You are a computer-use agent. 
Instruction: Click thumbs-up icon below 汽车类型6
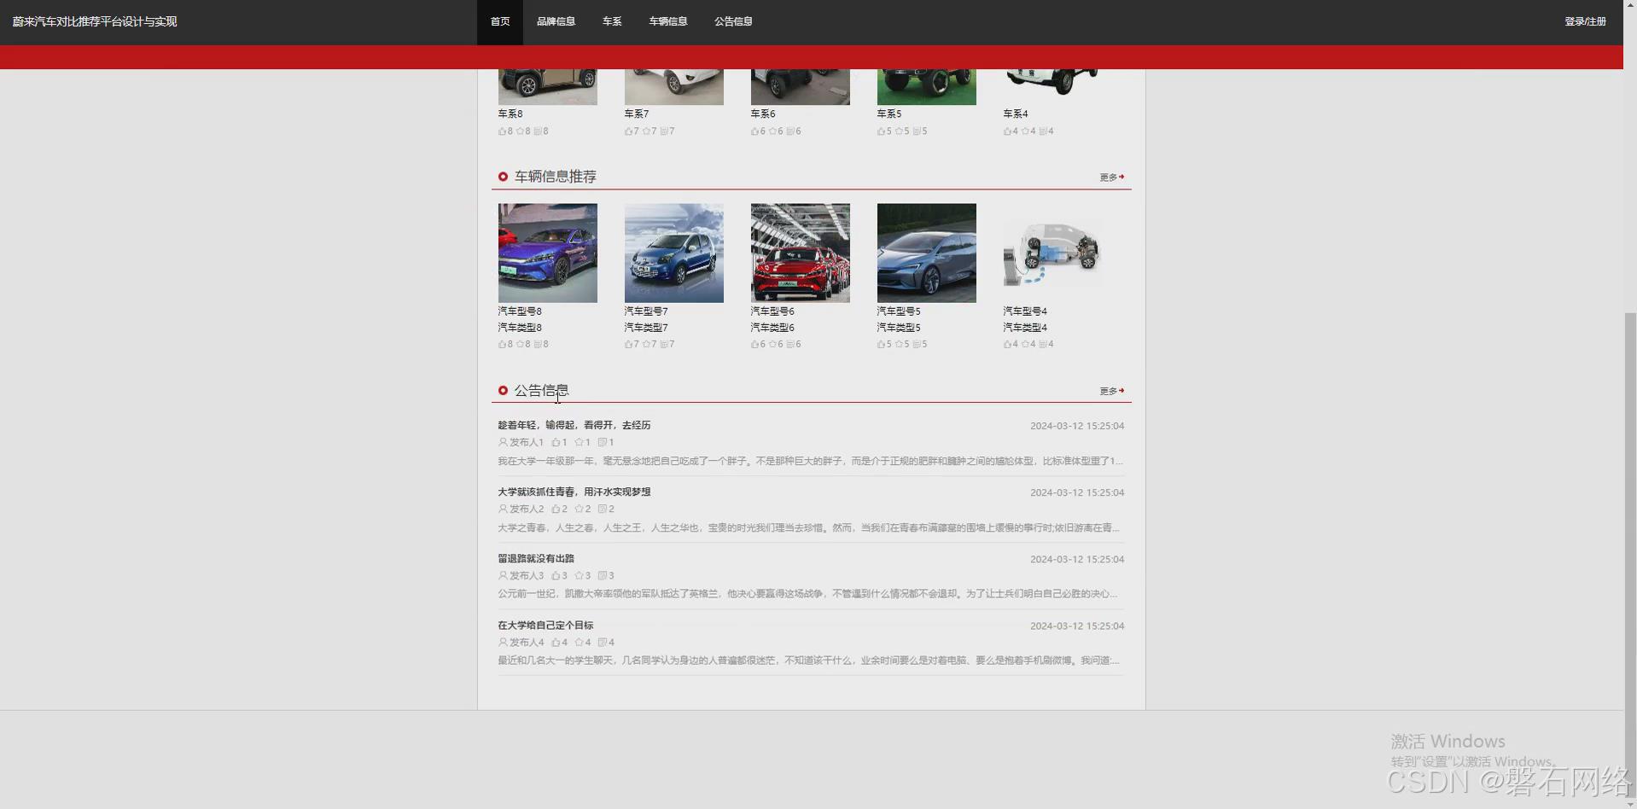754,345
